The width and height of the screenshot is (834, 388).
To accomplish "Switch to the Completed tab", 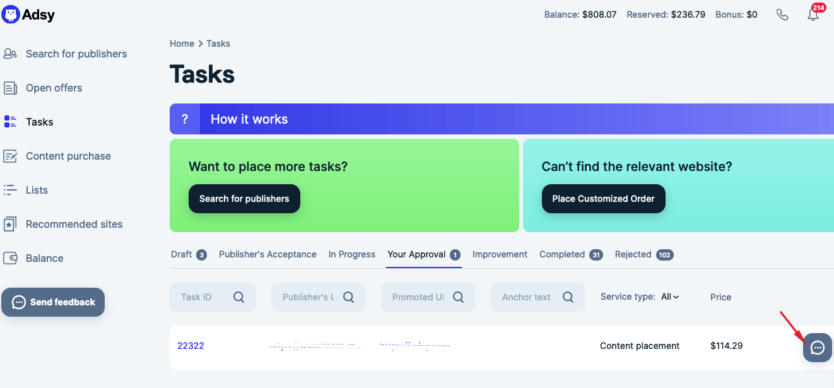I will 571,254.
